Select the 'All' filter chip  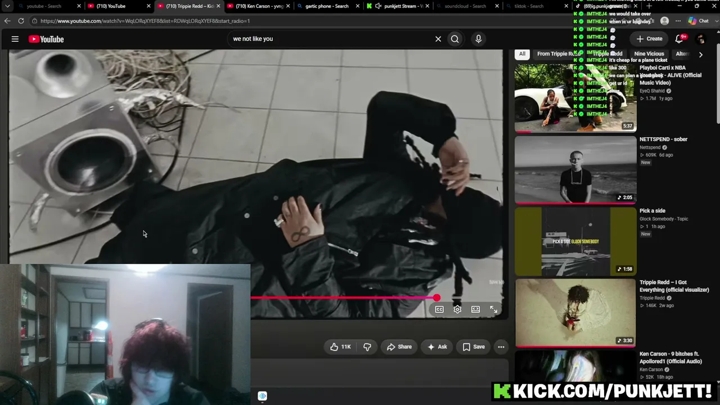[522, 54]
